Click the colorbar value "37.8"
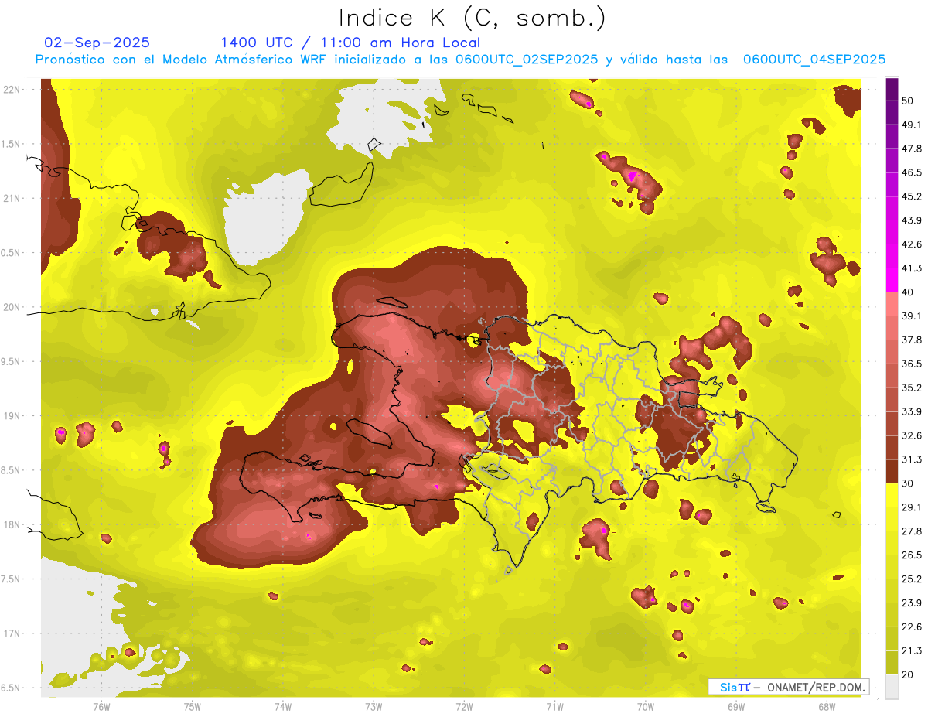 pyautogui.click(x=912, y=340)
